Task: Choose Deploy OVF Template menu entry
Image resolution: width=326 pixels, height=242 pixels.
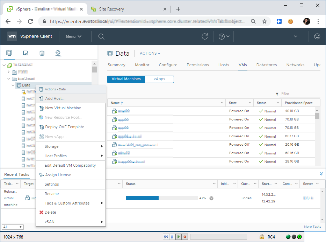Action: [71, 127]
